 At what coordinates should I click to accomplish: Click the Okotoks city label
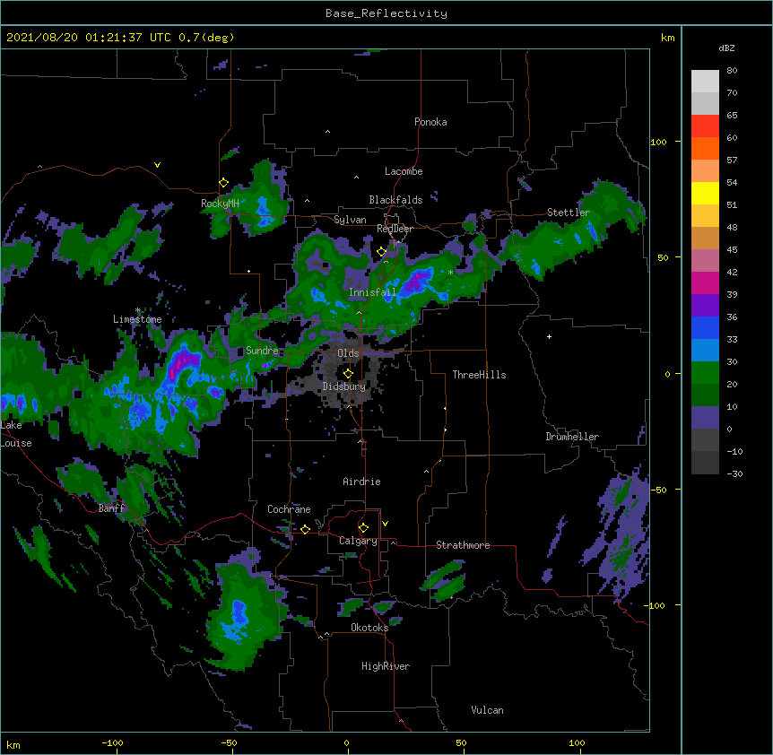pos(369,628)
